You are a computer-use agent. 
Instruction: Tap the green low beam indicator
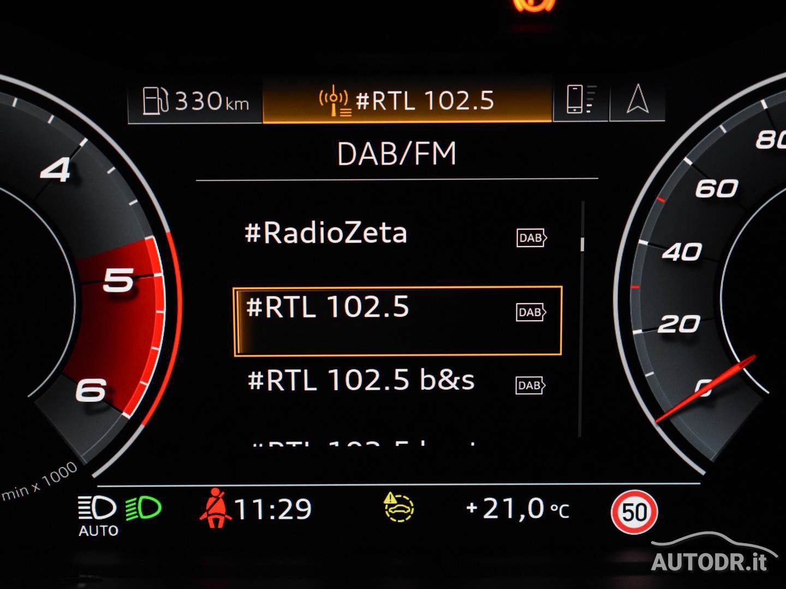pyautogui.click(x=143, y=509)
